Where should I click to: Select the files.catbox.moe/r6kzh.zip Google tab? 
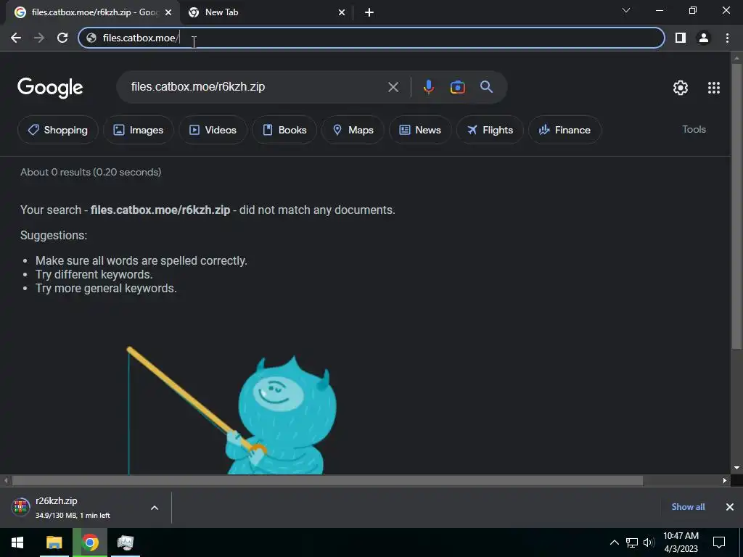click(x=93, y=13)
